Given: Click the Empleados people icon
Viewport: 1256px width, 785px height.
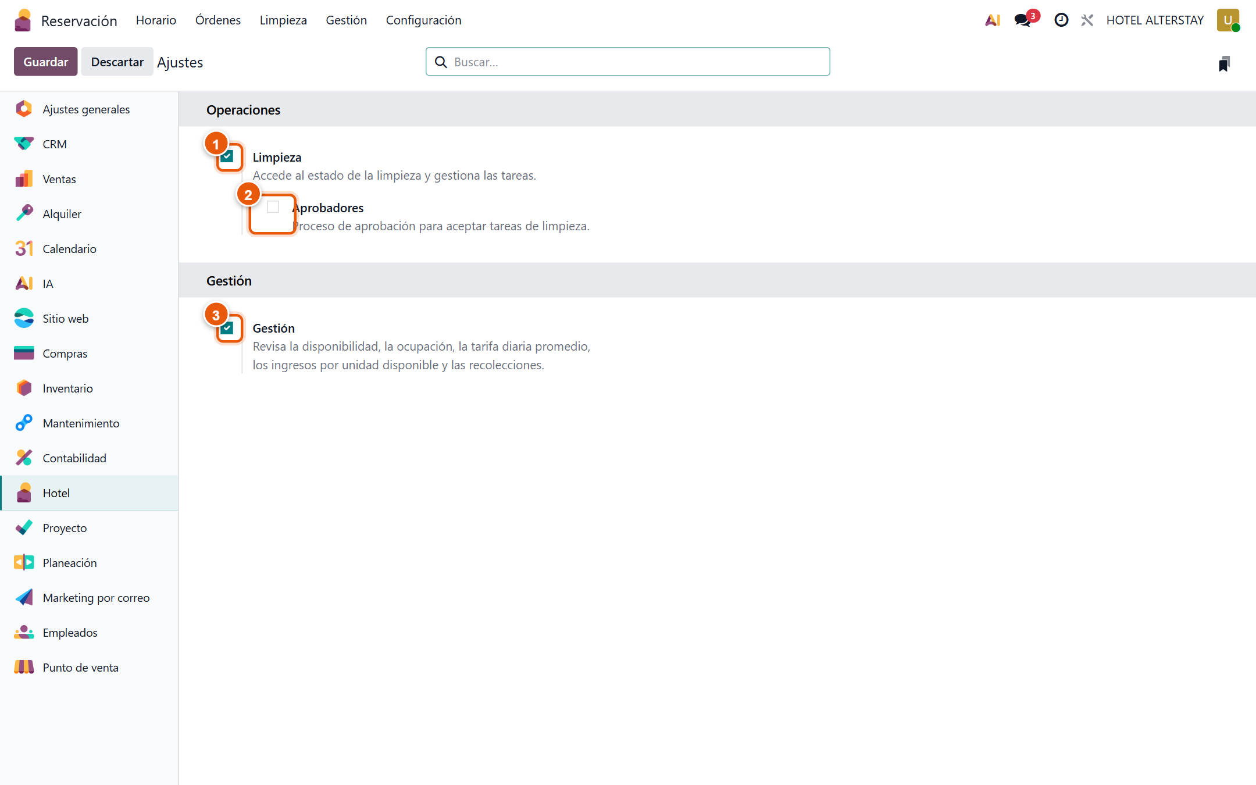Looking at the screenshot, I should point(24,632).
